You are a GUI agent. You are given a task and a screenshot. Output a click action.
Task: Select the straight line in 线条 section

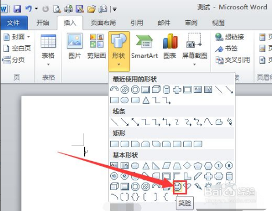[114, 122]
